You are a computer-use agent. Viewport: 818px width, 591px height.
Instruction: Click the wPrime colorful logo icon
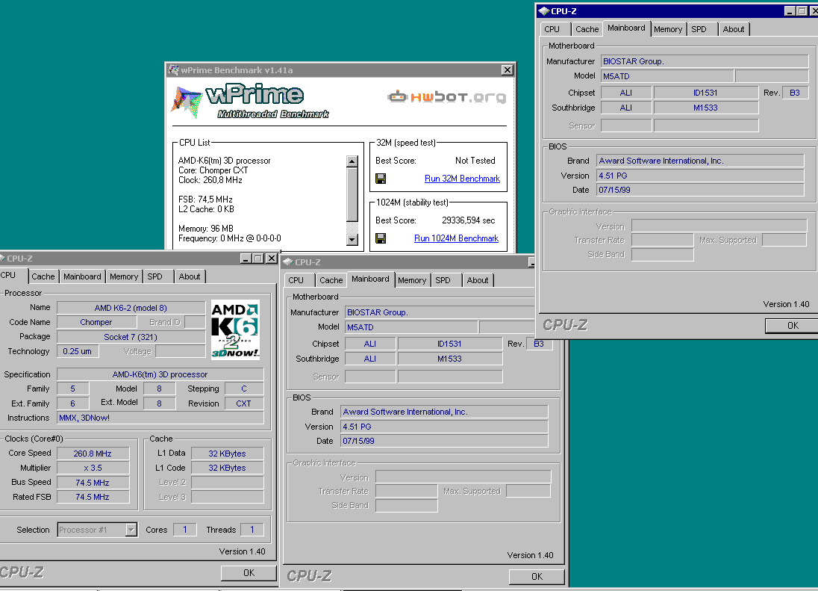(187, 102)
